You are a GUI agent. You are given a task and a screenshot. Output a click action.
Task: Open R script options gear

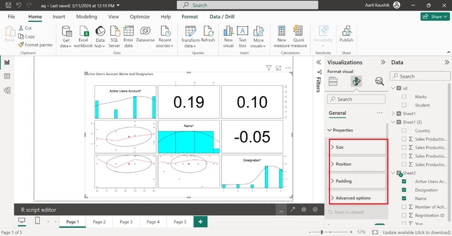304,210
